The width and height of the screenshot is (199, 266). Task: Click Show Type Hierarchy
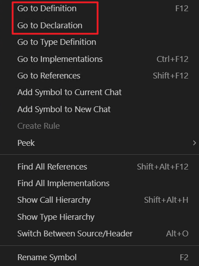(99, 217)
